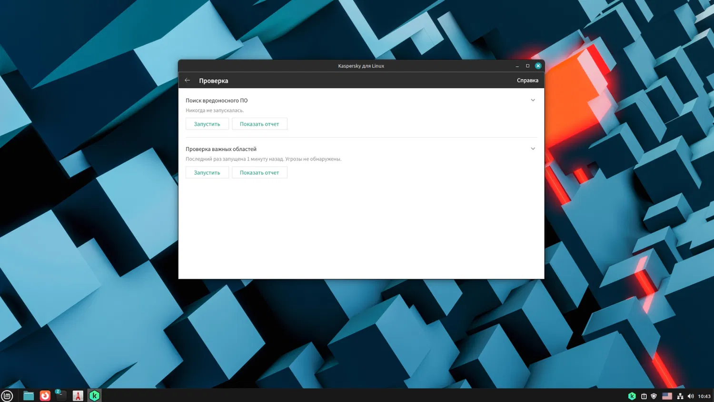The height and width of the screenshot is (402, 714).
Task: Expand the Поиск вредоносного ПО section chevron
Action: tap(533, 100)
